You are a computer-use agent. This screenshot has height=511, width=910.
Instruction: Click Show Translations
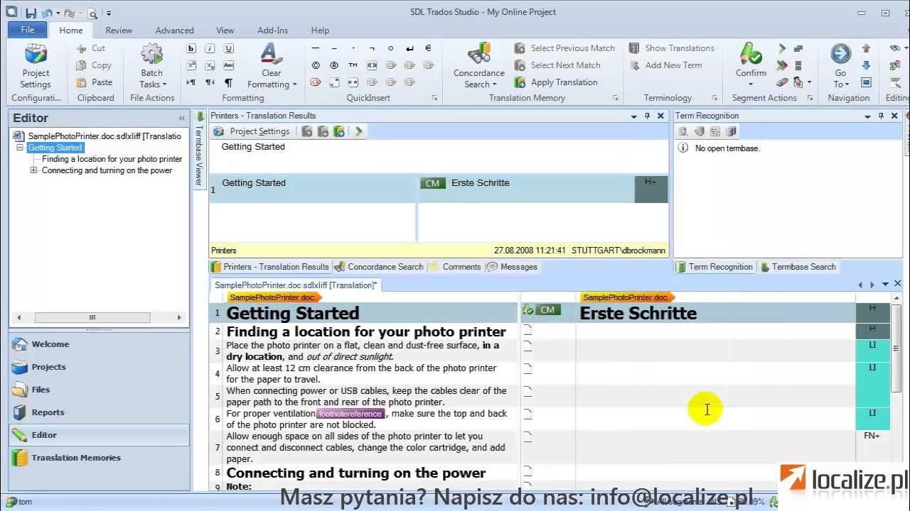tap(671, 48)
